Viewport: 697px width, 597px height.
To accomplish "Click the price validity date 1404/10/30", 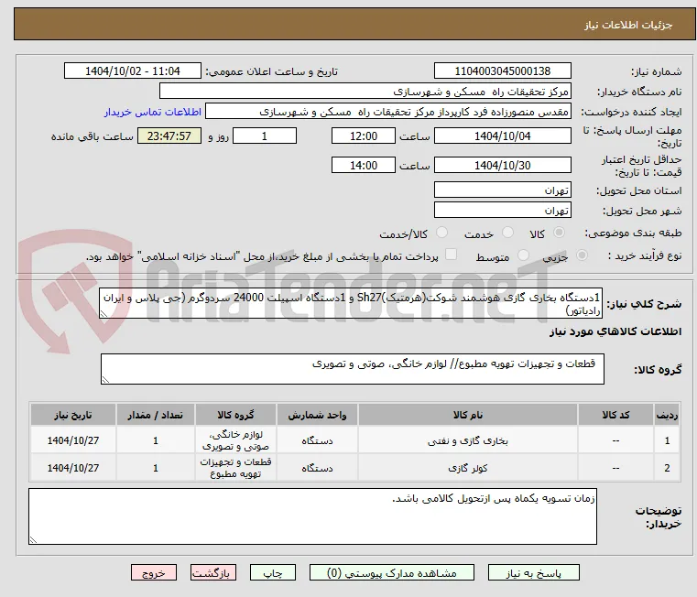I will pyautogui.click(x=502, y=166).
